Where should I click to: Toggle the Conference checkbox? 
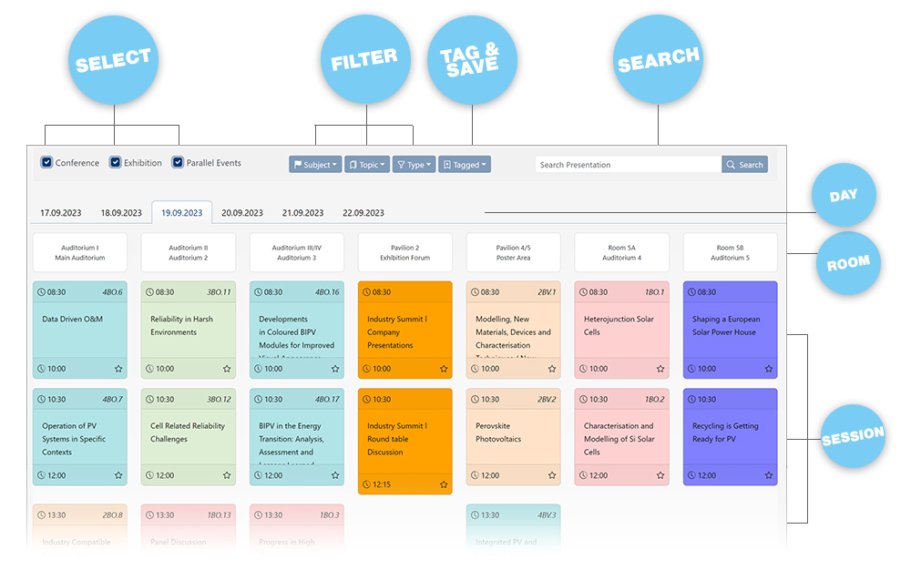coord(46,163)
